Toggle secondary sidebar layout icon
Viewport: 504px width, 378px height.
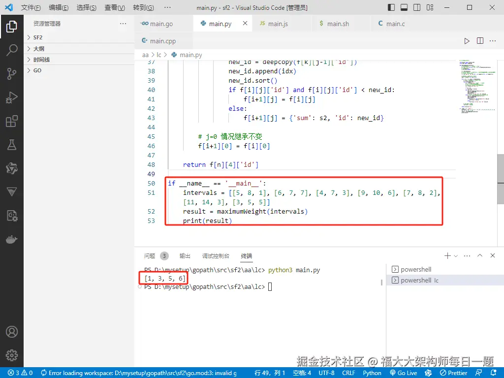tap(417, 7)
